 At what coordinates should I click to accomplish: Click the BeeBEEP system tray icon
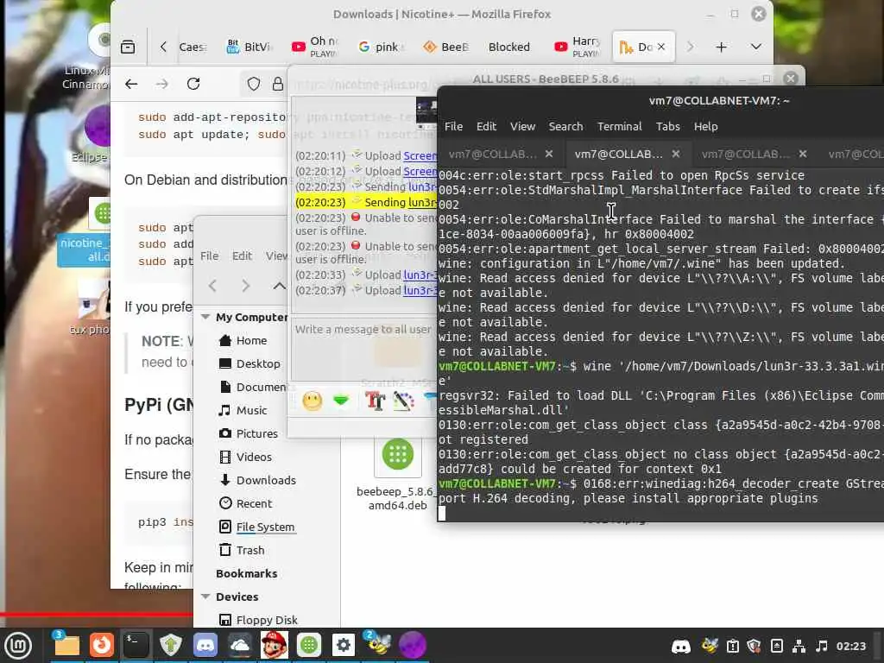pos(710,646)
